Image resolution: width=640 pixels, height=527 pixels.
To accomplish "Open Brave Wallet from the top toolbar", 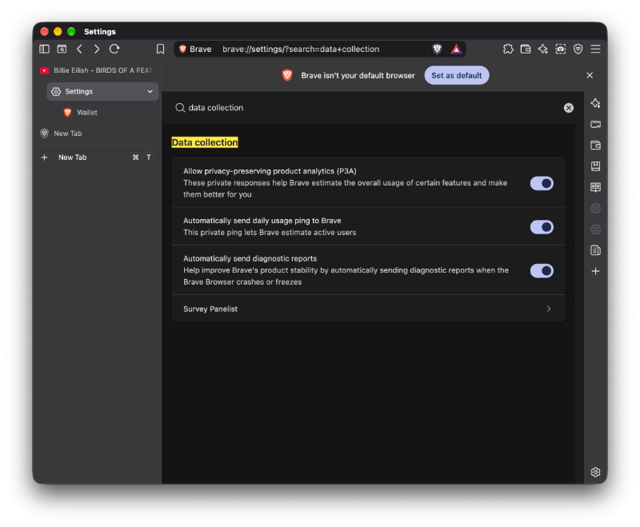I will pyautogui.click(x=526, y=49).
